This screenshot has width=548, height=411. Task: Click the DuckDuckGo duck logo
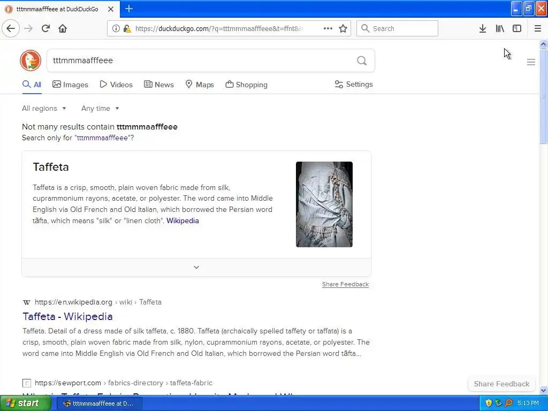click(x=31, y=60)
